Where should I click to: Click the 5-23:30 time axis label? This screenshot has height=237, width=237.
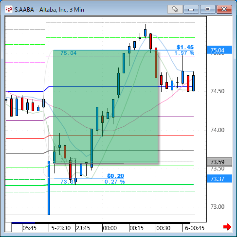coord(61,228)
